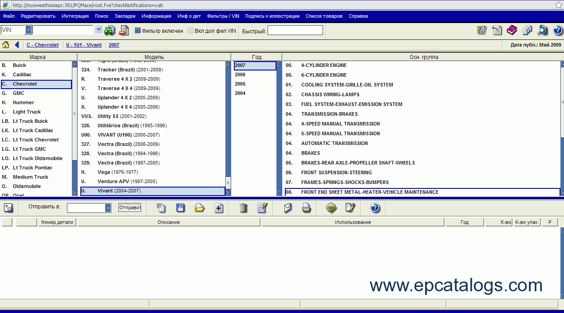The width and height of the screenshot is (564, 313).
Task: Open the yellow folder icon
Action: point(200,207)
